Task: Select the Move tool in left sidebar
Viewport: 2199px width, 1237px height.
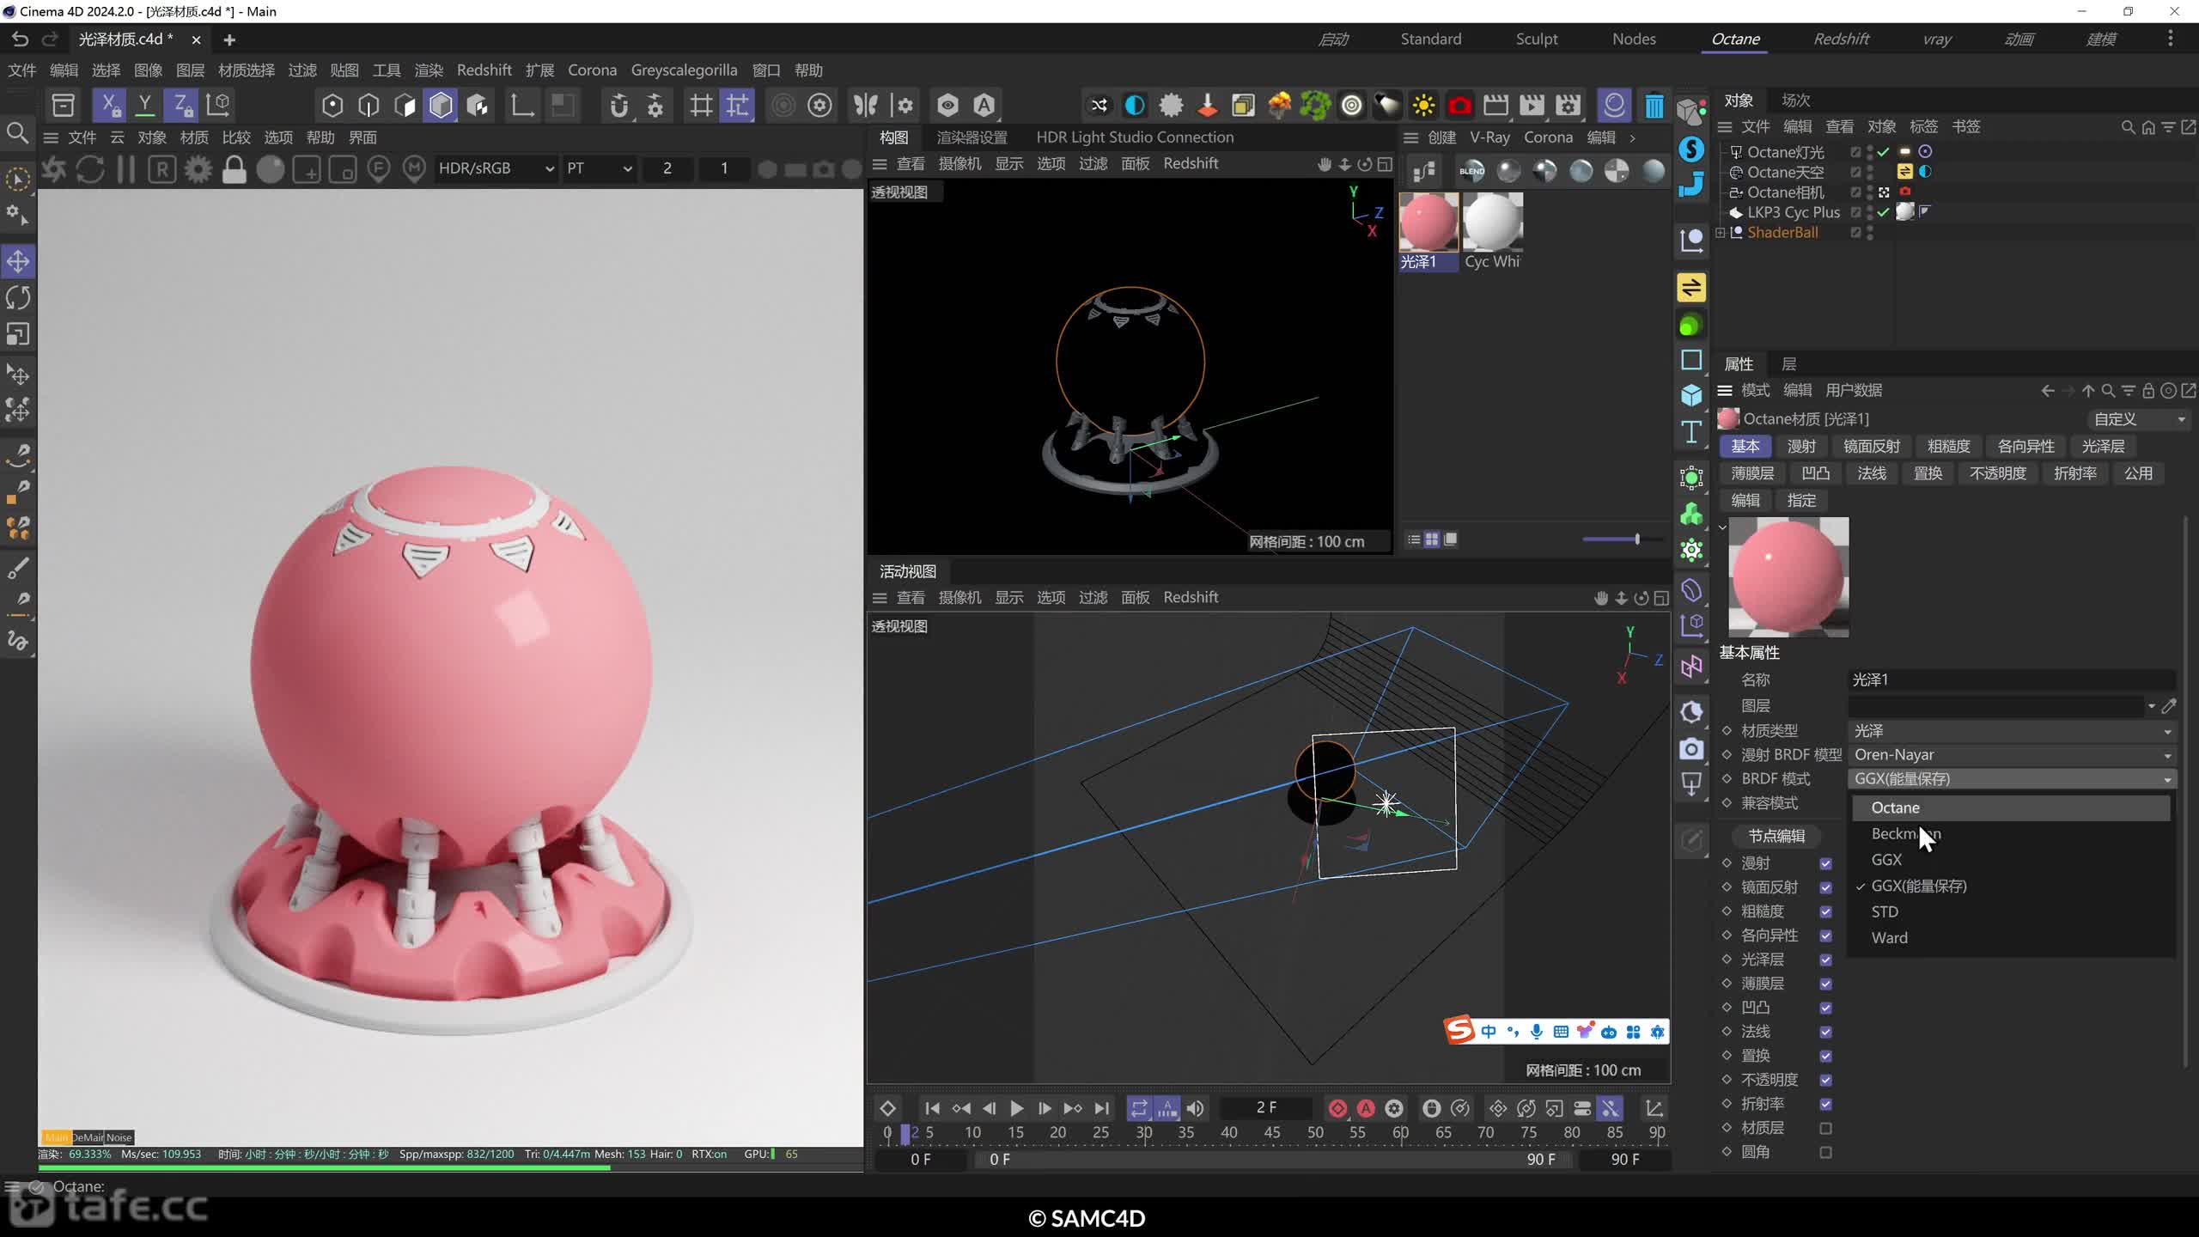Action: click(x=18, y=261)
